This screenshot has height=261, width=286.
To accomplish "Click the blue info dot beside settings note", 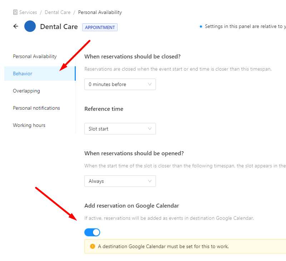I will (x=201, y=26).
